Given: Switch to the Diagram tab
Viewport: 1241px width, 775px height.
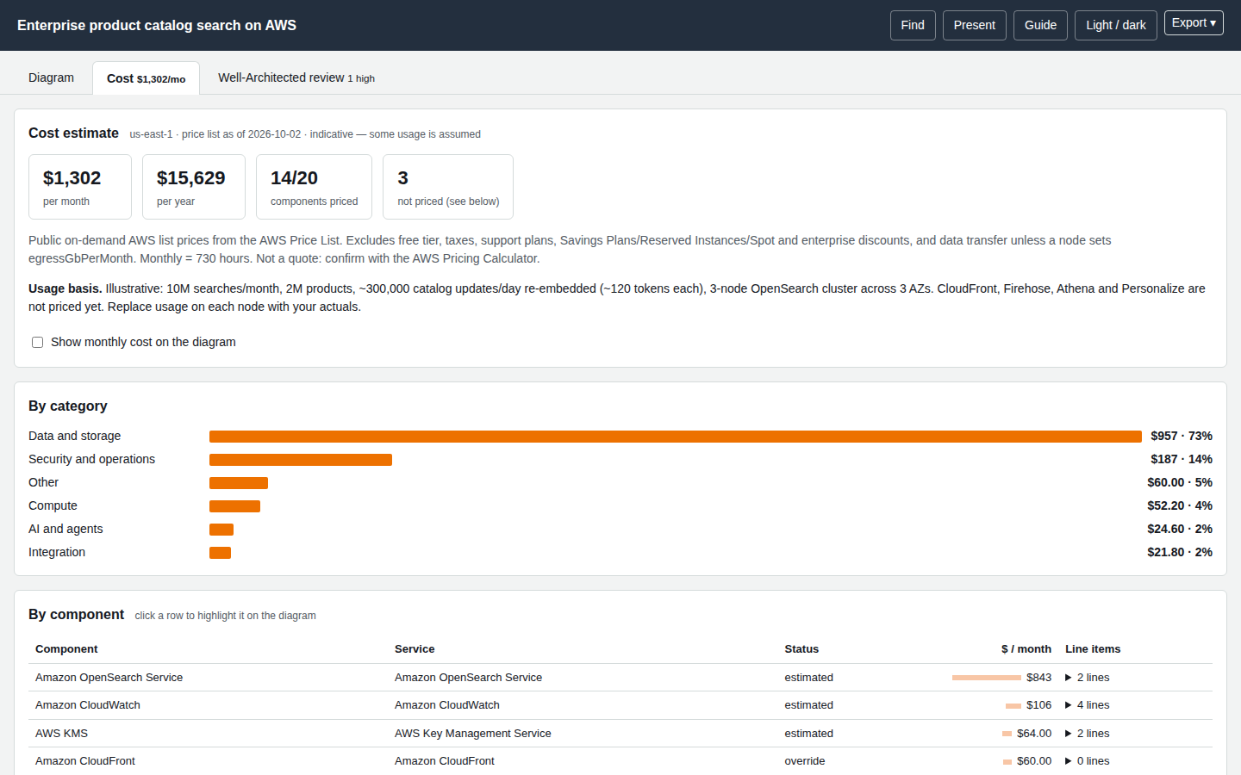Looking at the screenshot, I should [x=51, y=77].
